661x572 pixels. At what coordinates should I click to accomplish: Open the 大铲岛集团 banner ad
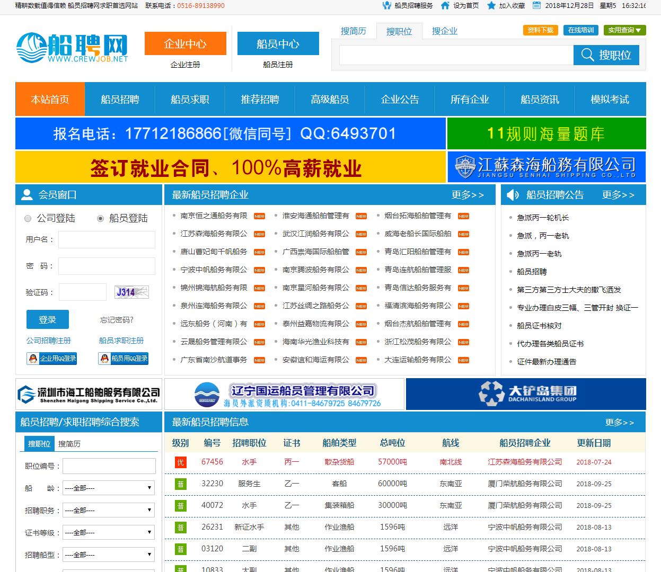(x=526, y=394)
